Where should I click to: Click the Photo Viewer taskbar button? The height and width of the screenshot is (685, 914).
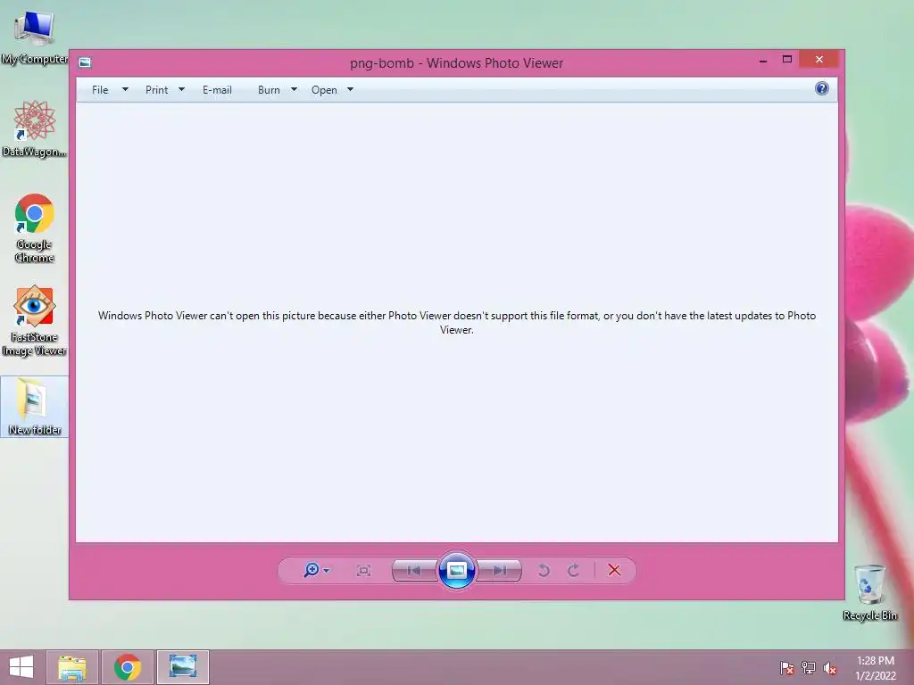tap(182, 667)
